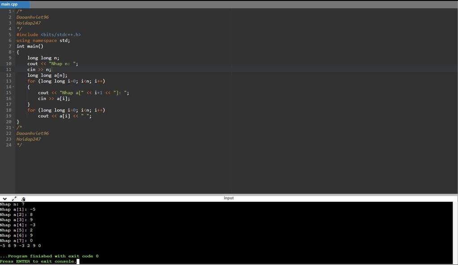Click the 'cout << "Nhap n: ";' line

(x=53, y=64)
